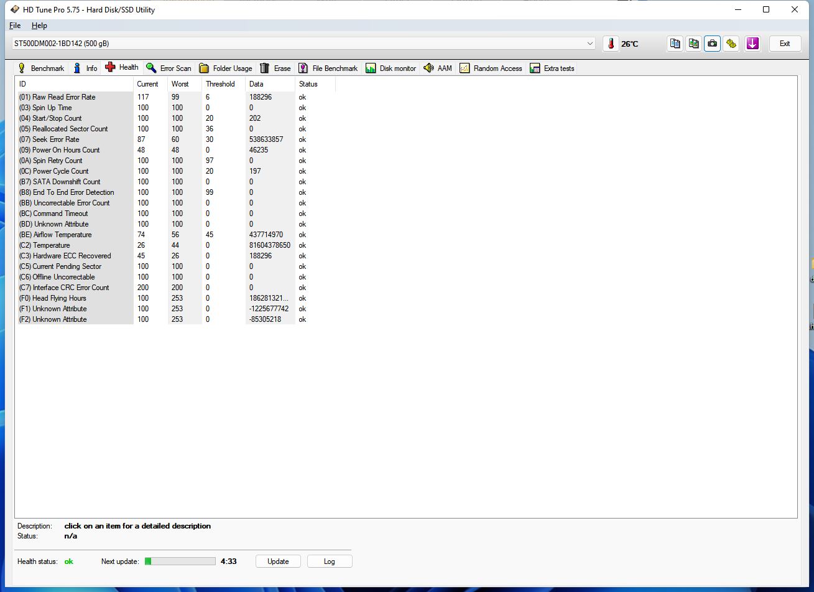Image resolution: width=814 pixels, height=592 pixels.
Task: Select the Reallocated Sector Count row
Action: [70, 129]
